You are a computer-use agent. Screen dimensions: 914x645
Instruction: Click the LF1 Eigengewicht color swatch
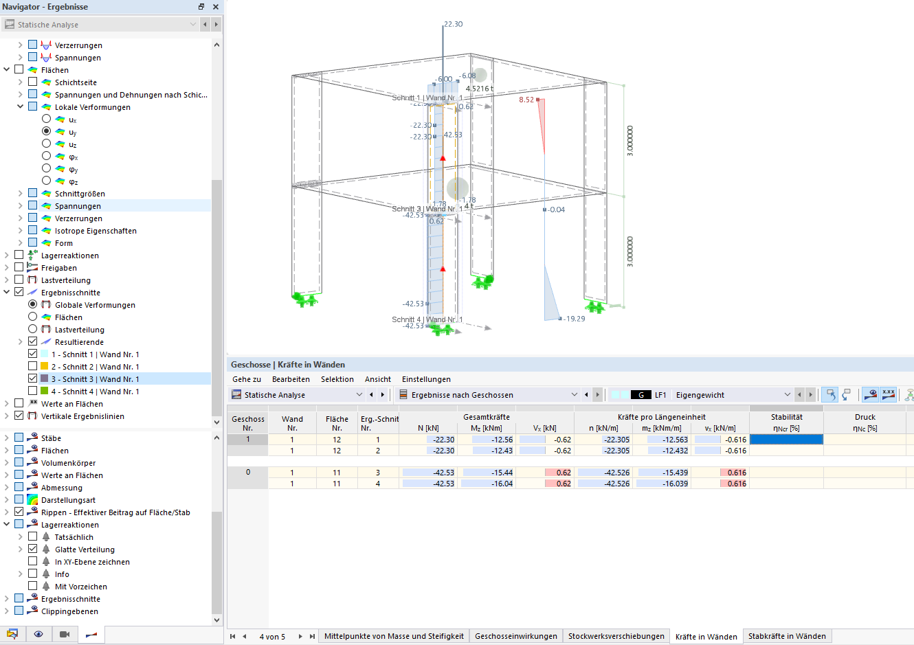click(x=622, y=394)
